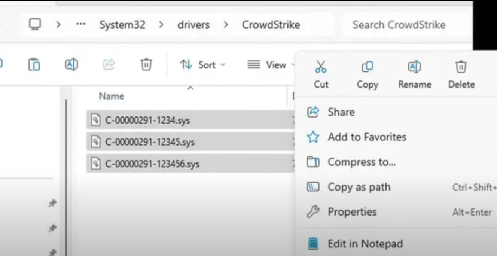Viewport: 497px width, 256px height.
Task: Expand the chevron after drivers
Action: point(226,25)
